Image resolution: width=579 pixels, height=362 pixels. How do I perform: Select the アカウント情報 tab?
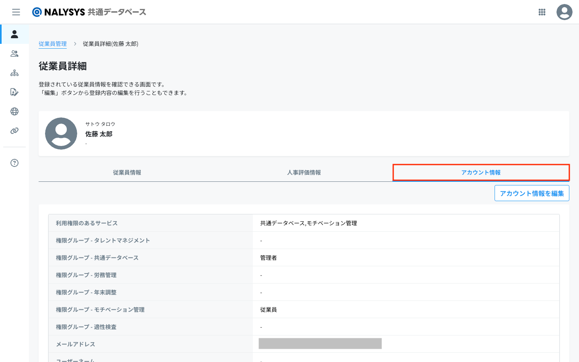point(480,173)
